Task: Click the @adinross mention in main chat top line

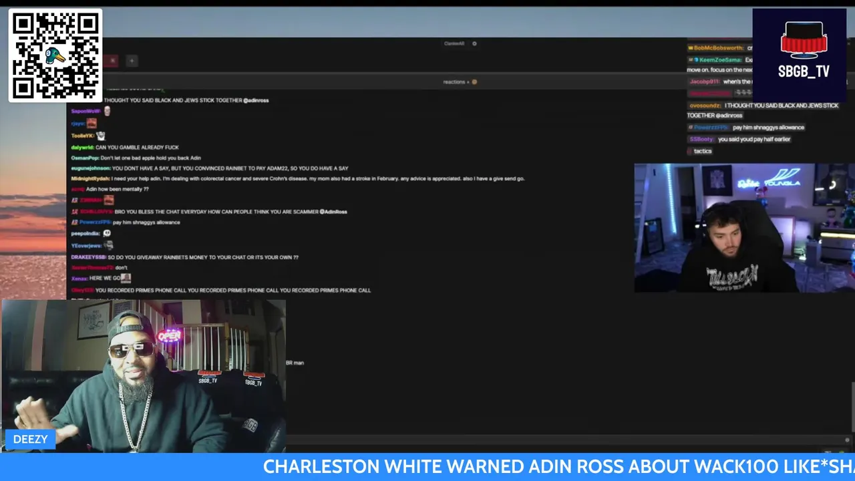Action: tap(256, 100)
